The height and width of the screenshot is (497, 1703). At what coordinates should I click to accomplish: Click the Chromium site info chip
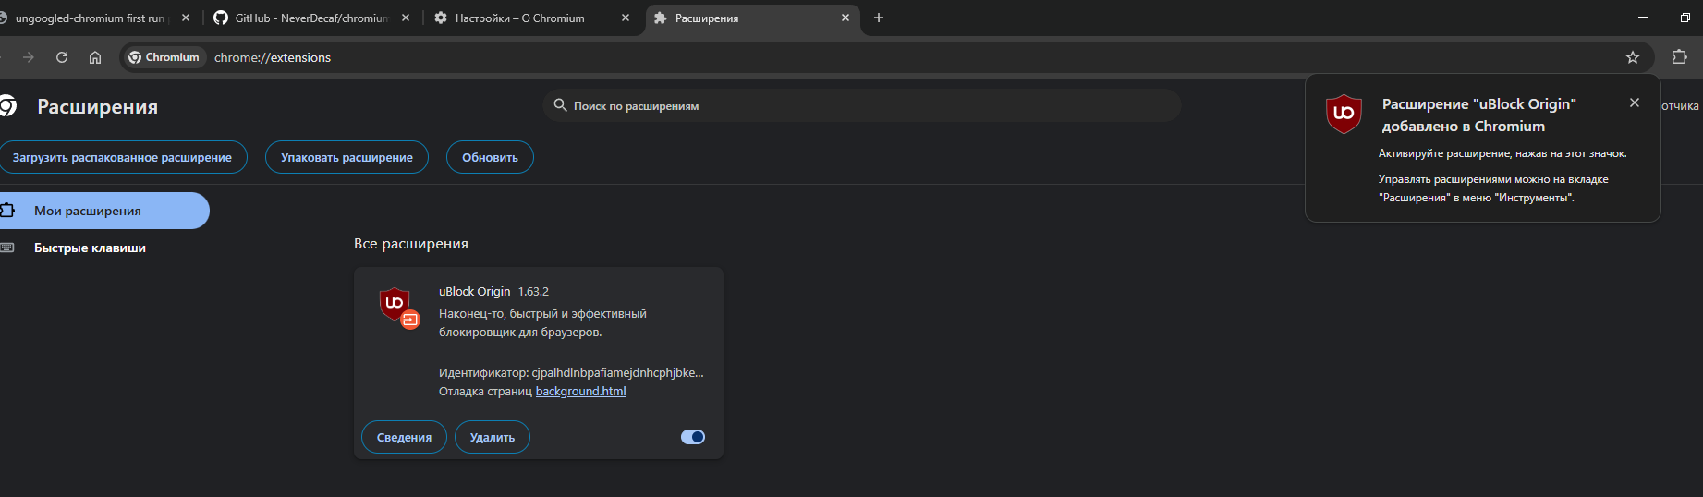pos(164,57)
